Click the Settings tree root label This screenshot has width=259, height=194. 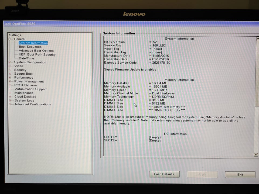coord(15,35)
